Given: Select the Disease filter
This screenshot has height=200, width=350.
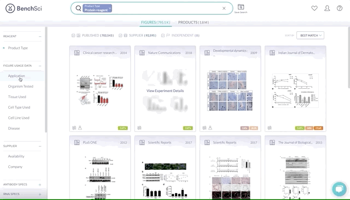Looking at the screenshot, I should point(14,128).
